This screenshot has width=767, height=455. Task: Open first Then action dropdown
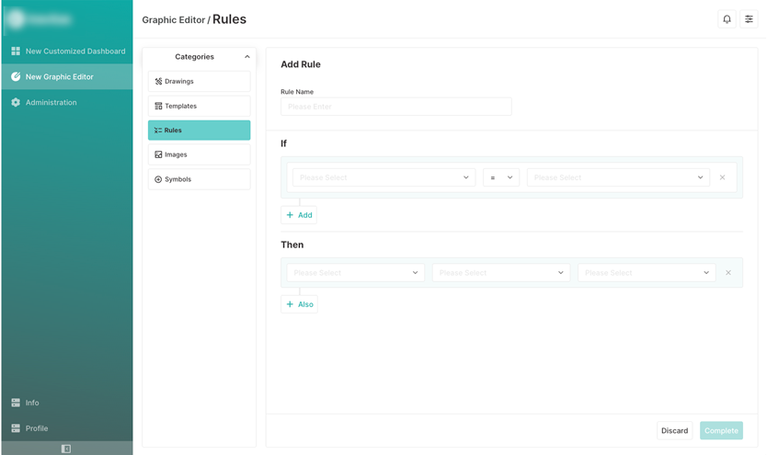tap(355, 273)
